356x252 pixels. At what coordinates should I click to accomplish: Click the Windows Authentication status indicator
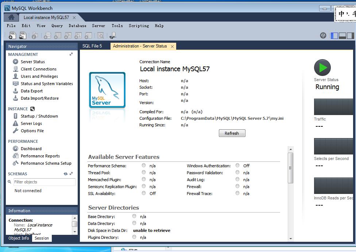[237, 165]
